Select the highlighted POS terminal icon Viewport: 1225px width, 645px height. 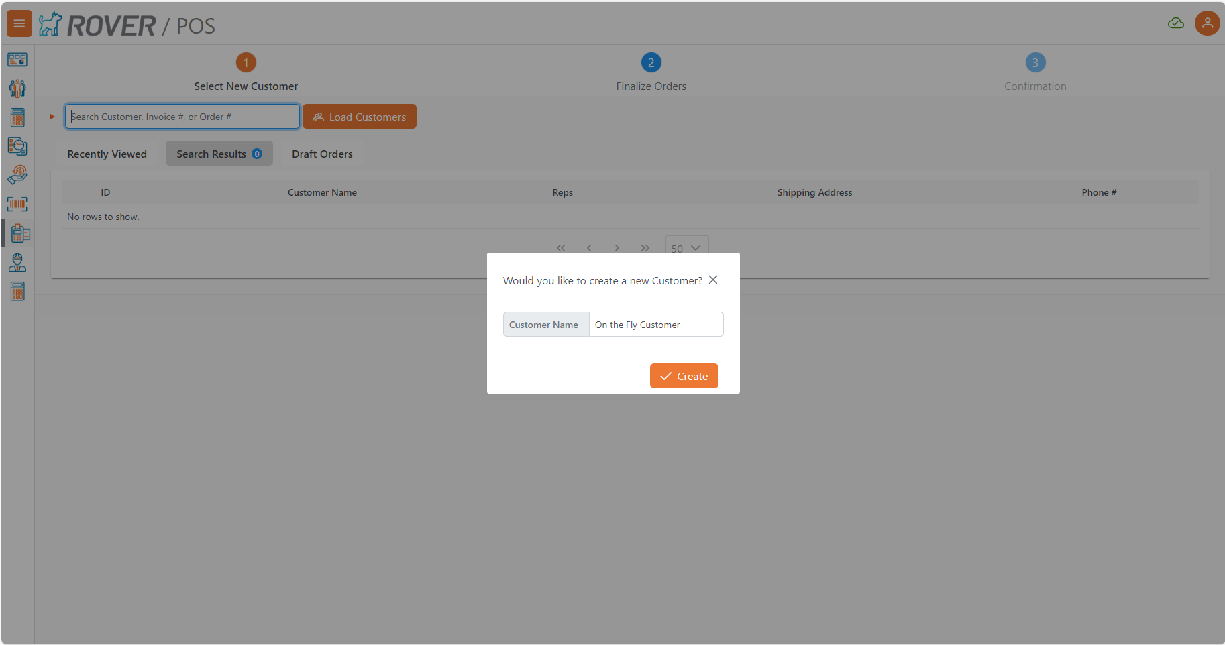(17, 233)
